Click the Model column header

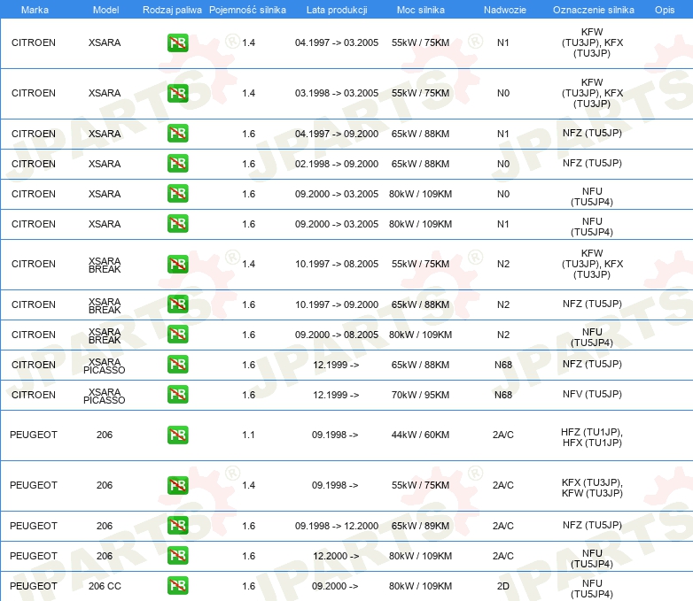click(x=105, y=9)
